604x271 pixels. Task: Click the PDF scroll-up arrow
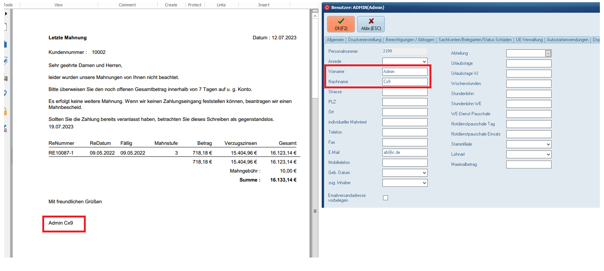(315, 16)
